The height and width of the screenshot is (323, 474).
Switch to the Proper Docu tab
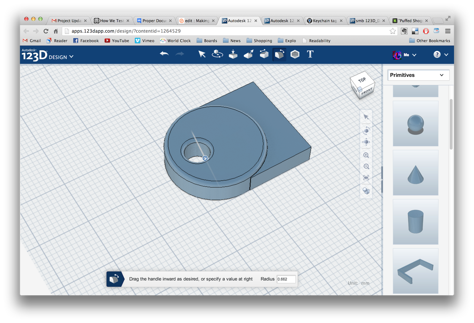[154, 21]
